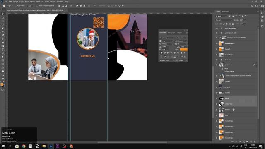Open the layer filter Kind dropdown
The height and width of the screenshot is (149, 265).
click(221, 16)
